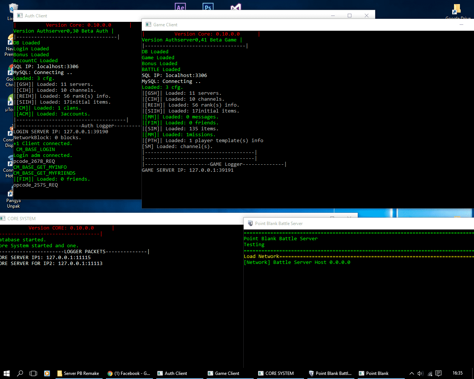
Task: Open taskbar Search magnifier
Action: (20, 373)
